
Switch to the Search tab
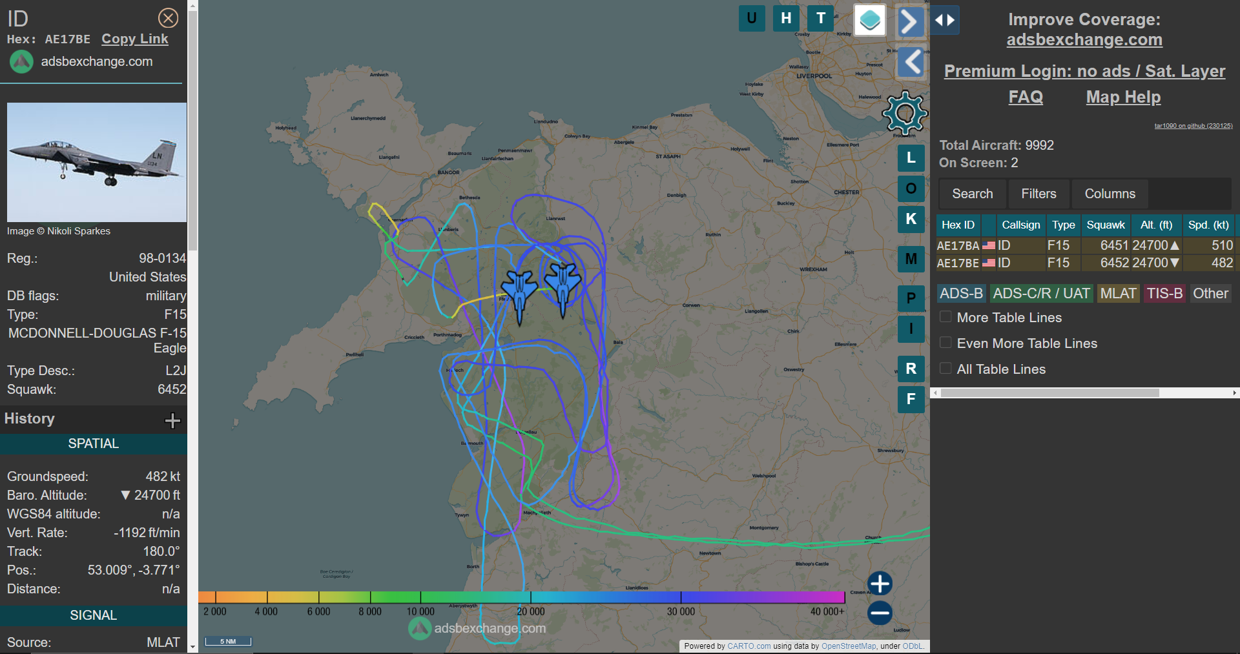pos(972,194)
